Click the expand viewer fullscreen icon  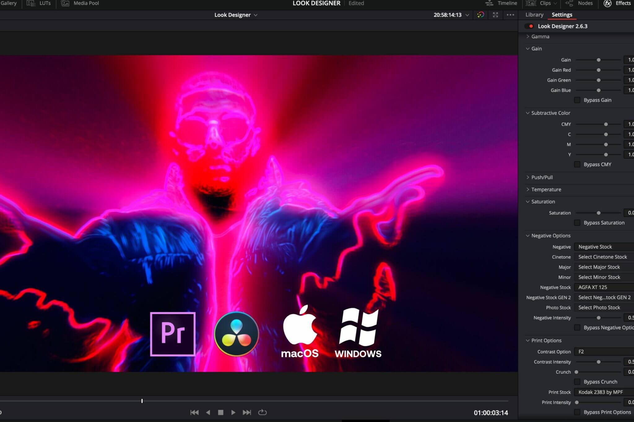click(495, 15)
